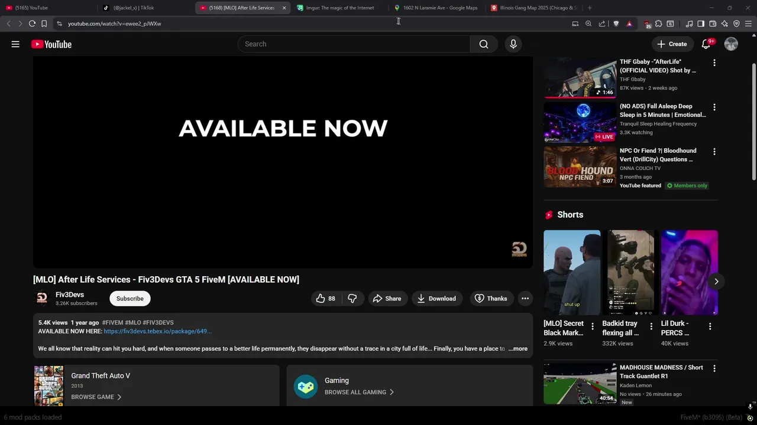Open options for Fall Asleep Deep Sleep video
This screenshot has width=757, height=425.
(714, 107)
